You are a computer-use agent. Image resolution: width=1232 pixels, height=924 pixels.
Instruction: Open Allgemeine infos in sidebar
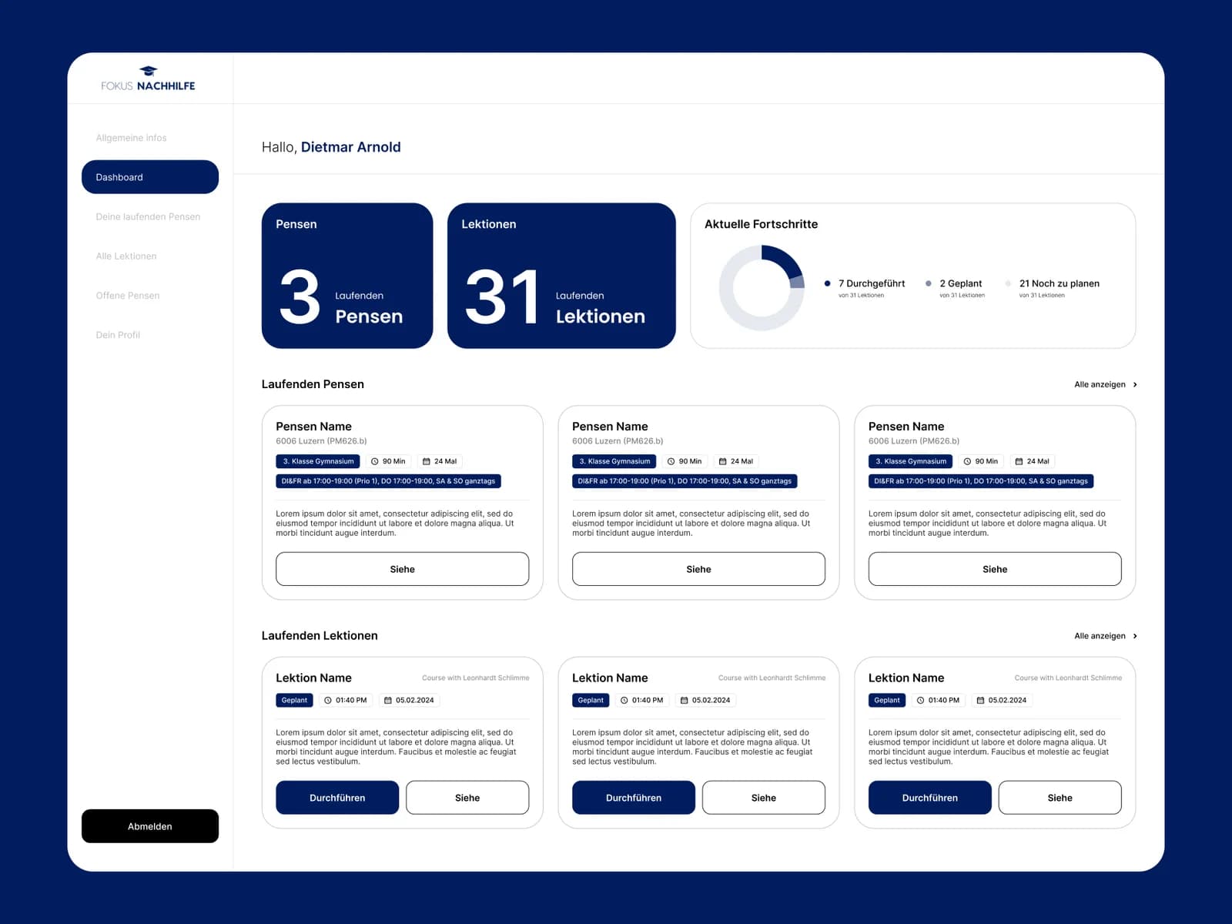(131, 138)
